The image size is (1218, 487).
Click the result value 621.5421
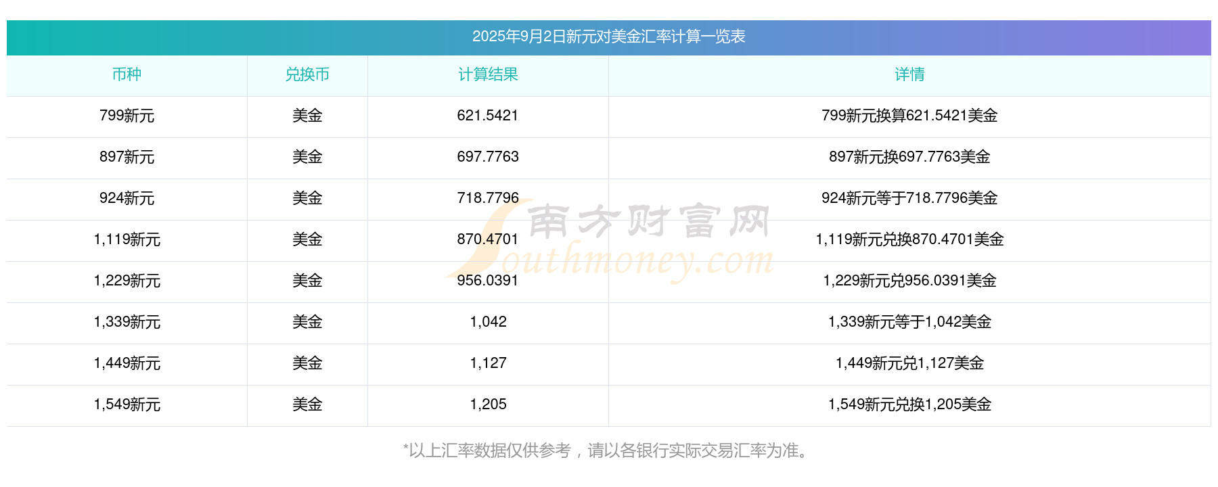click(x=488, y=116)
